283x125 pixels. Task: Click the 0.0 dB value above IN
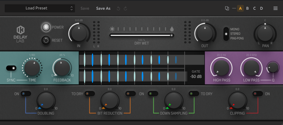(79, 20)
